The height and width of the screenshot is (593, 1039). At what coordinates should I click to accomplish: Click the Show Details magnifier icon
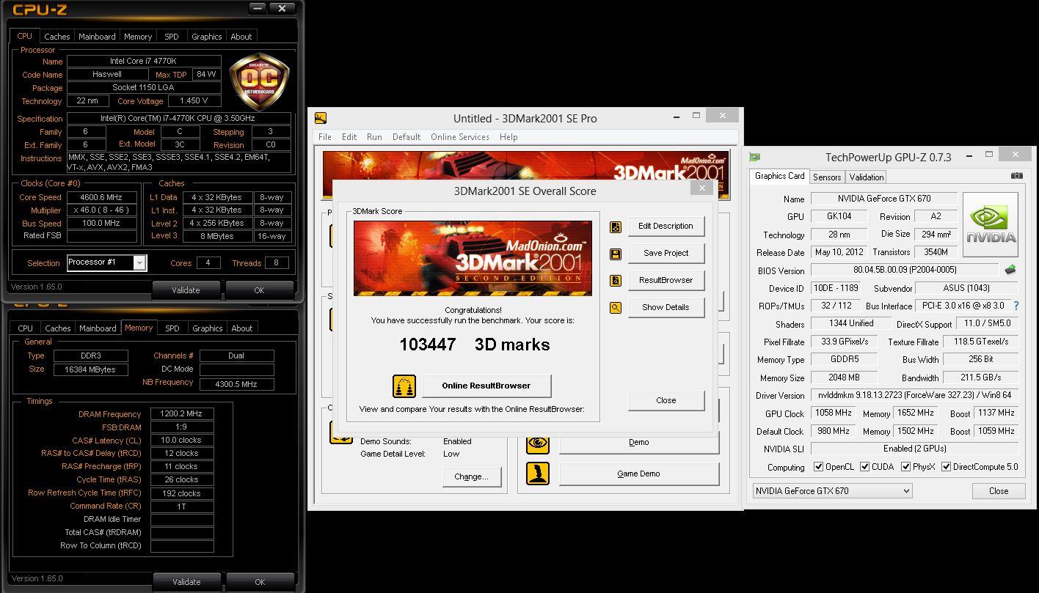616,308
